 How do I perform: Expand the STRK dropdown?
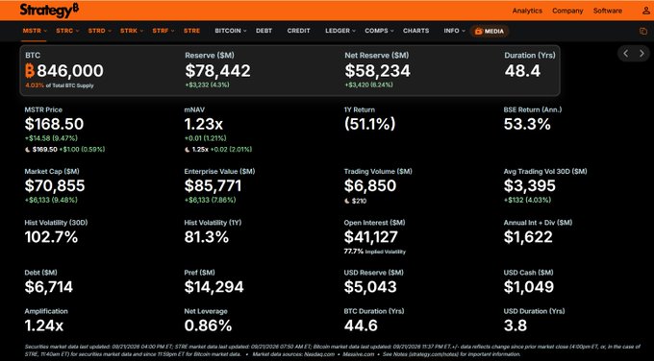132,31
